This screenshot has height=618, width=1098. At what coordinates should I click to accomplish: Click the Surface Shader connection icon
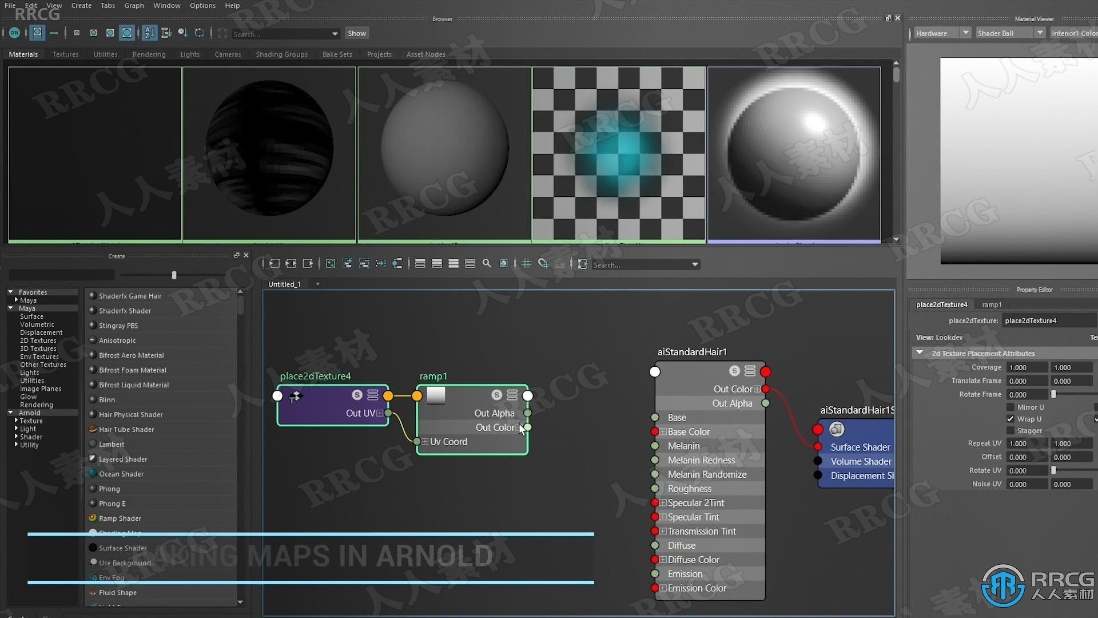click(x=818, y=446)
